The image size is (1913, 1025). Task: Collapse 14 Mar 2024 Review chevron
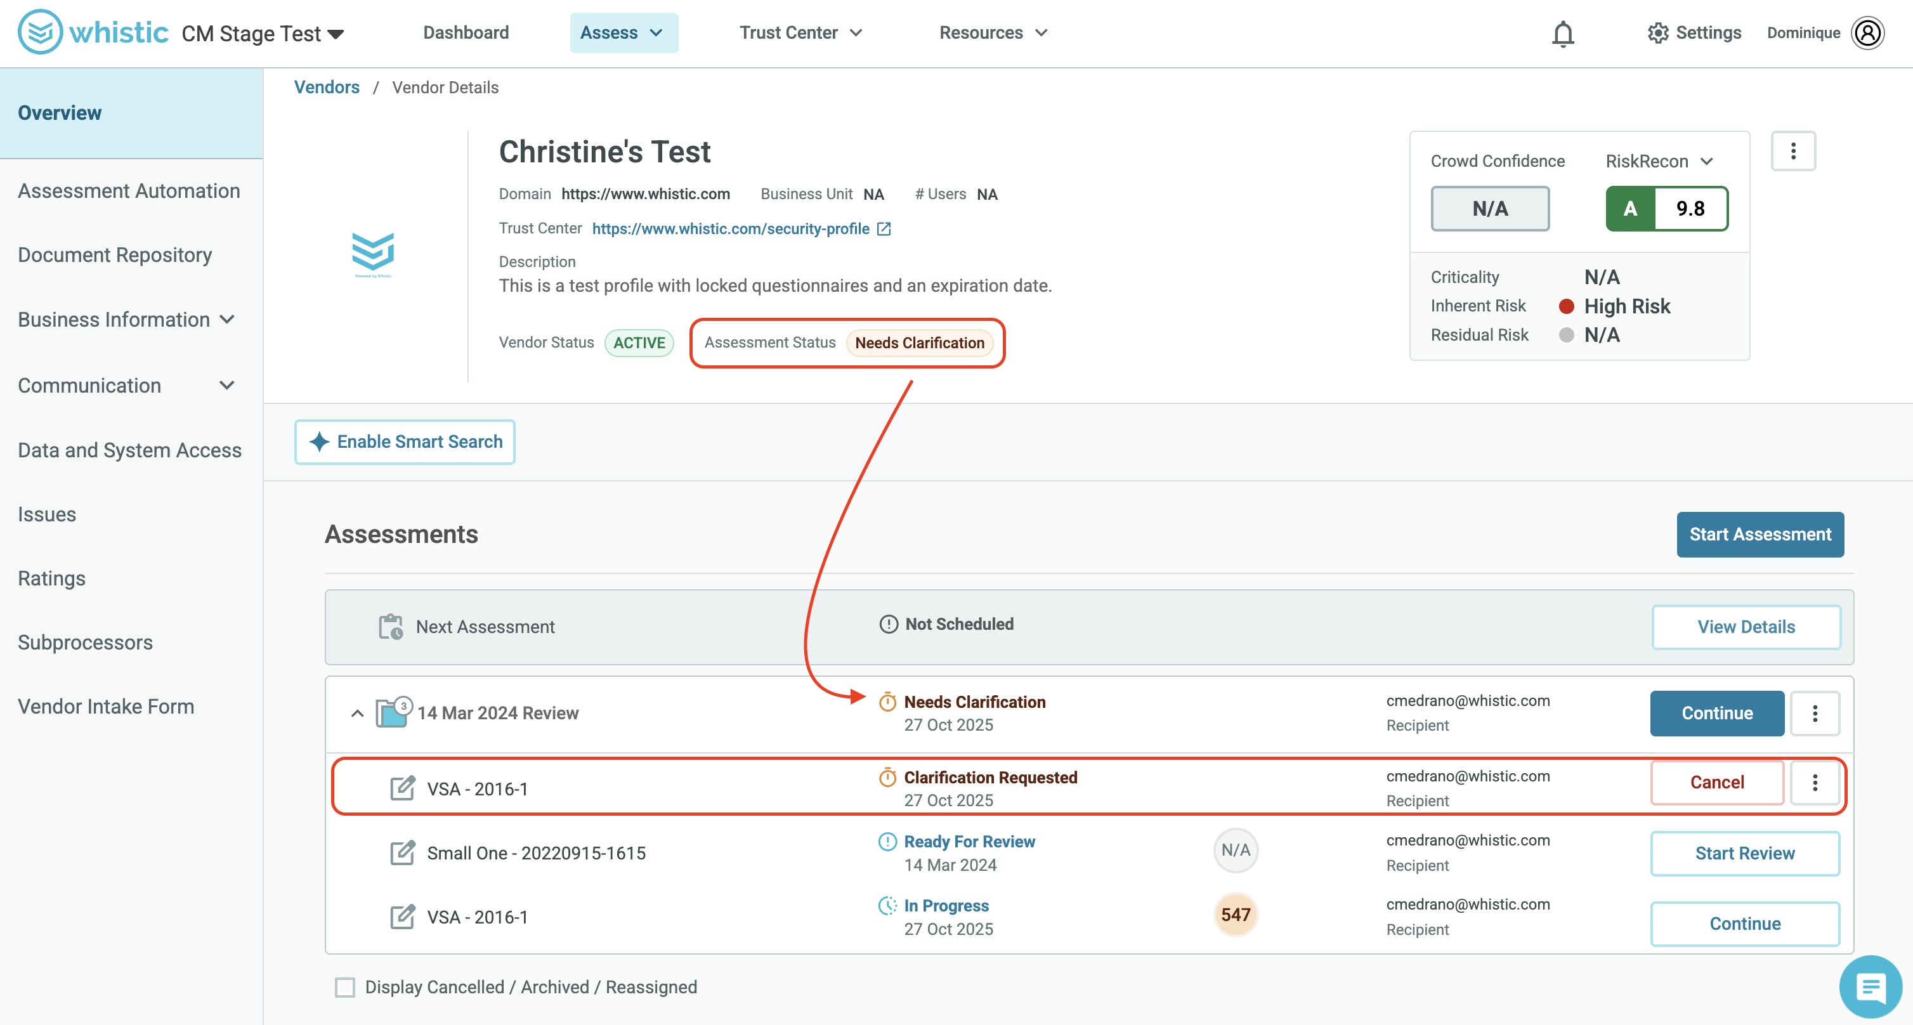click(x=357, y=713)
